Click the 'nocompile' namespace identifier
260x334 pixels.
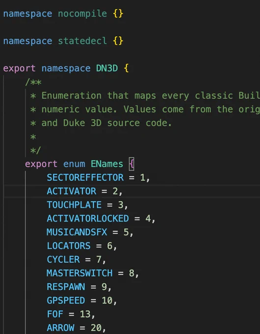[x=82, y=14]
